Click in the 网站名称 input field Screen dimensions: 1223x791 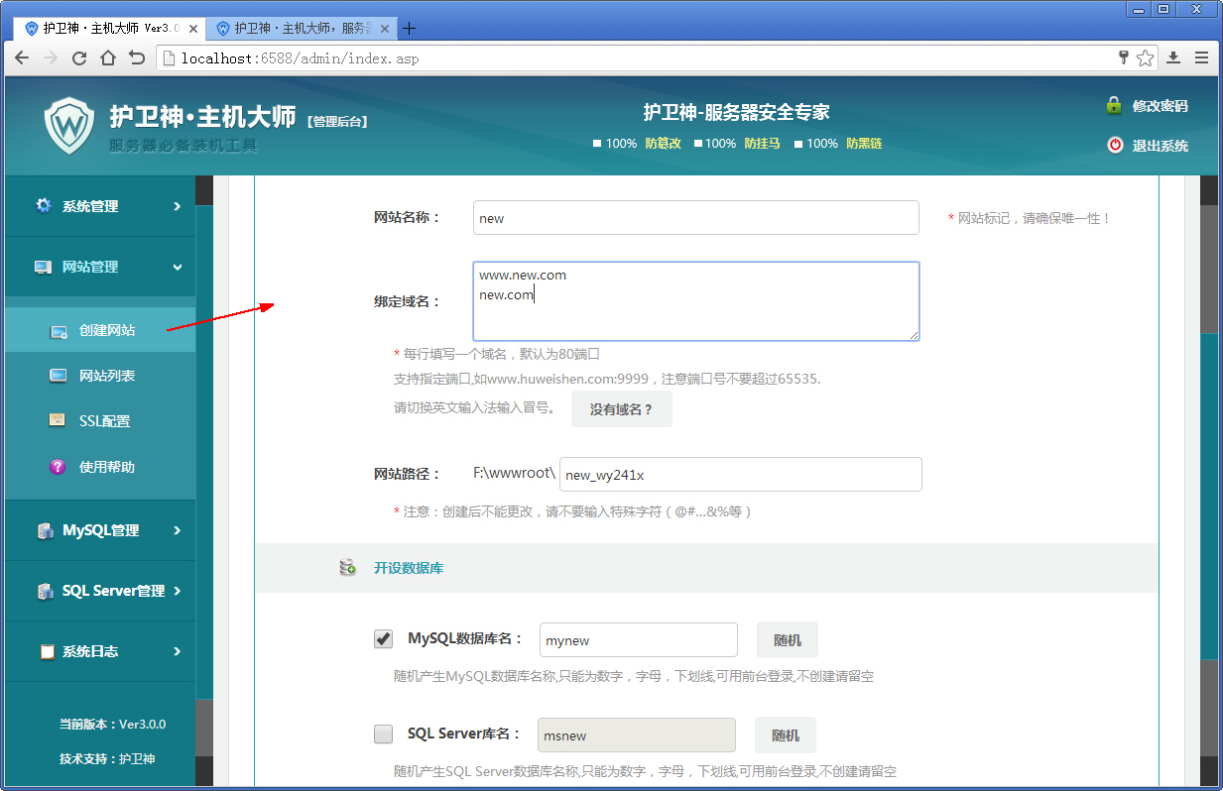696,218
